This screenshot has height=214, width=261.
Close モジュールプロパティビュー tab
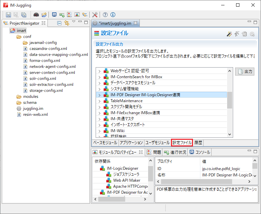coord(141,152)
